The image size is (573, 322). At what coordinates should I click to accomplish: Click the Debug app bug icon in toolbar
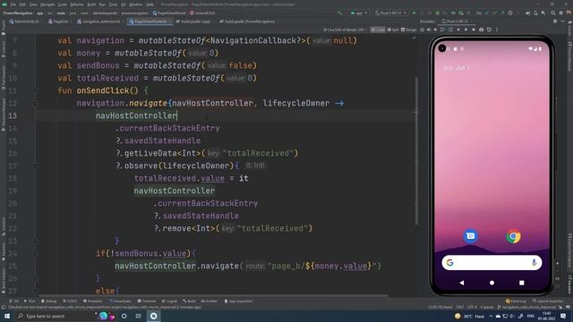click(x=438, y=13)
